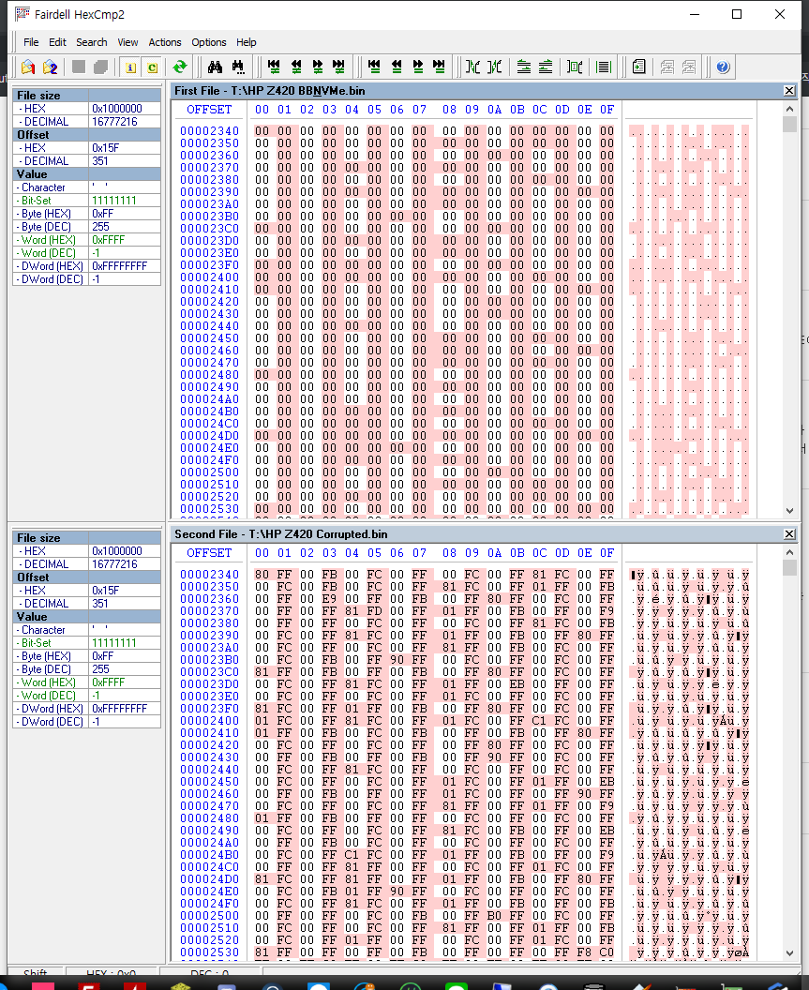
Task: Jump to last difference green-underlined arrow
Action: point(339,67)
